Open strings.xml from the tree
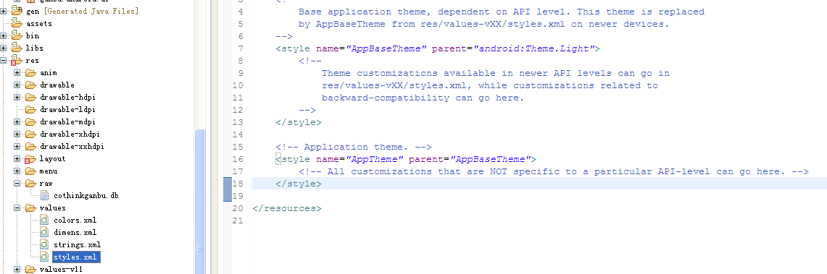This screenshot has height=274, width=827. (x=77, y=244)
